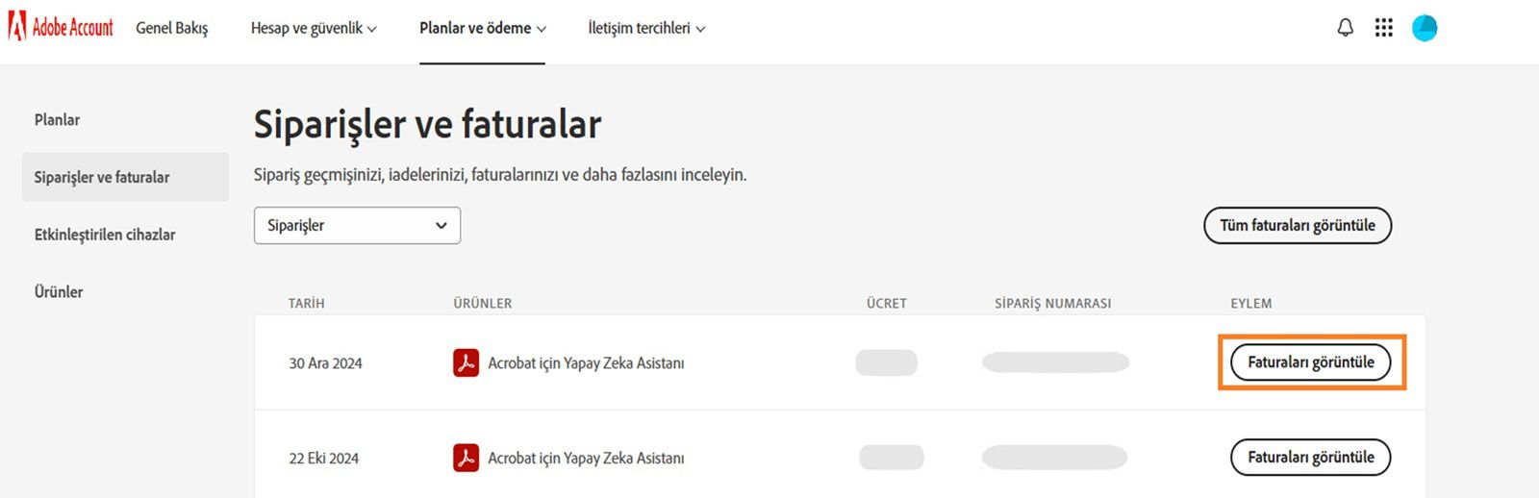Click the Acrobat icon in the 22 Eki 2024 order
This screenshot has width=1539, height=498.
click(467, 459)
